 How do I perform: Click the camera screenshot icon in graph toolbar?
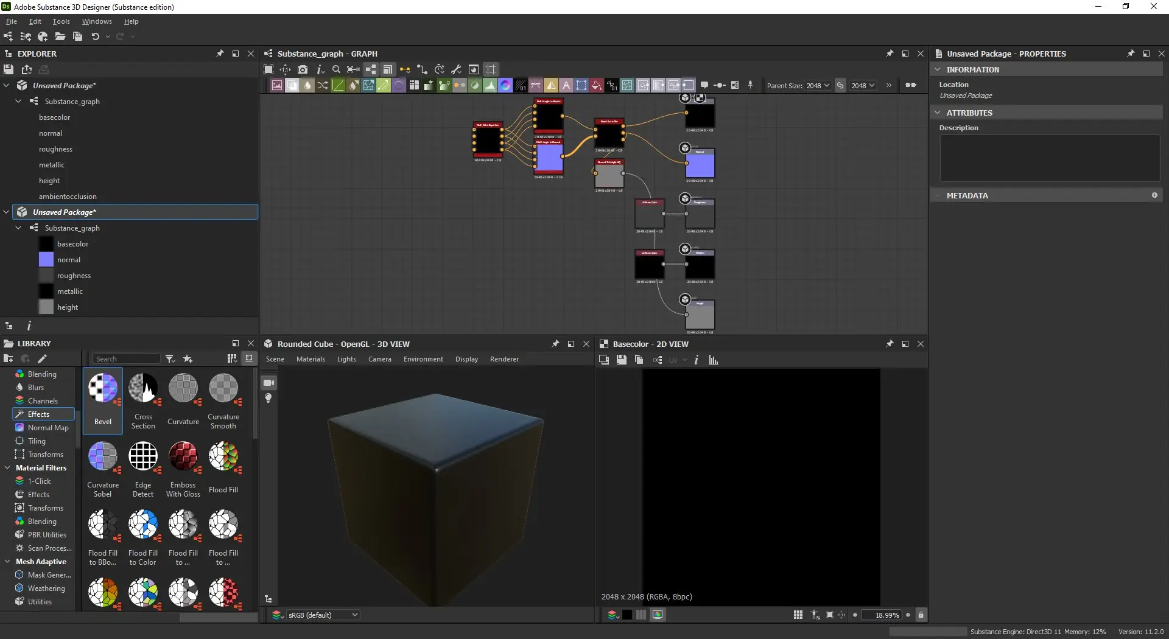coord(303,69)
